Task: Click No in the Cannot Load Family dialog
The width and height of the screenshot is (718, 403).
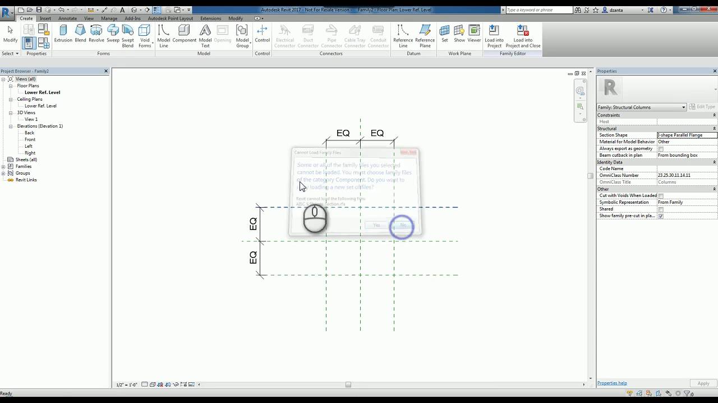Action: tap(403, 225)
